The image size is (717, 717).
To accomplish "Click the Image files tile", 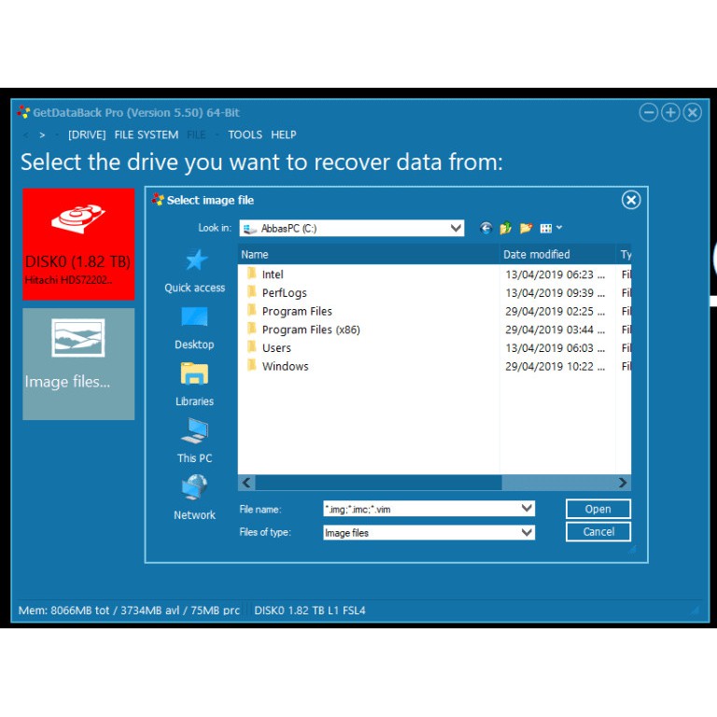I will pos(78,364).
